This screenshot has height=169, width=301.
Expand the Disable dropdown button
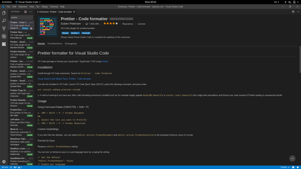[x=75, y=33]
